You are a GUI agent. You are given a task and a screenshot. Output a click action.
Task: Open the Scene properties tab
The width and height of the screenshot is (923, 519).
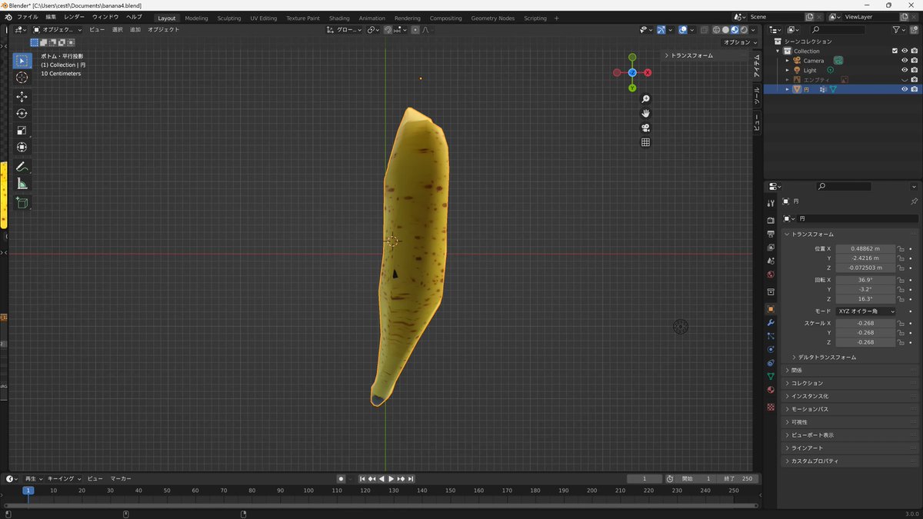pyautogui.click(x=771, y=261)
